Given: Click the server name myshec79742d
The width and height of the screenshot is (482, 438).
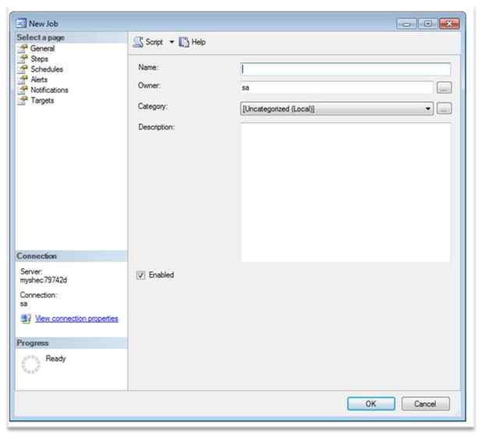Looking at the screenshot, I should point(44,280).
